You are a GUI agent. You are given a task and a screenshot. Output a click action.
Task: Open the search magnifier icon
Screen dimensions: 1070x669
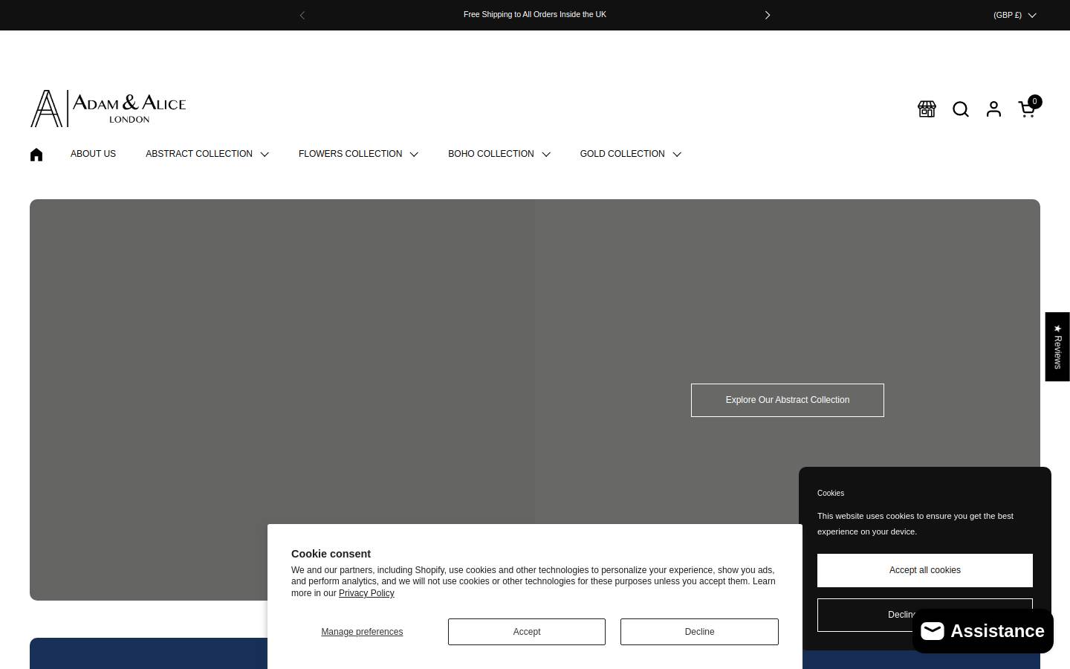click(961, 109)
